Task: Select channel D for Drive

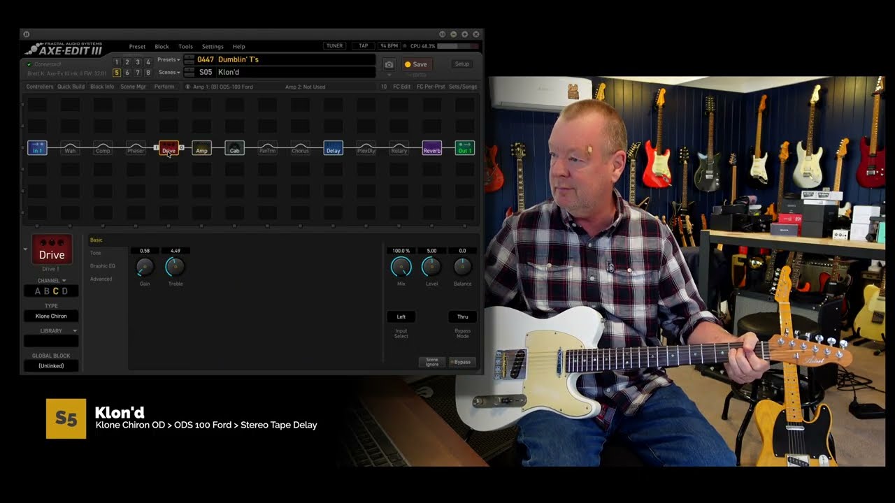Action: 65,291
